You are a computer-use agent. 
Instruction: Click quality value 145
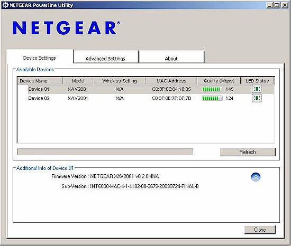[230, 89]
